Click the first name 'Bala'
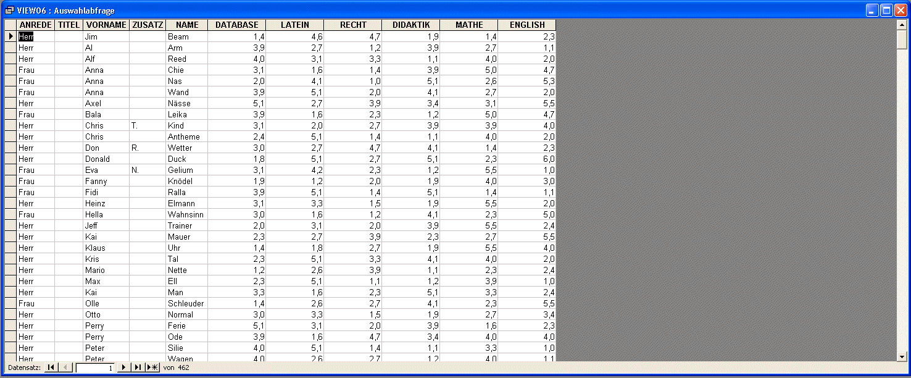911x378 pixels. pyautogui.click(x=106, y=114)
